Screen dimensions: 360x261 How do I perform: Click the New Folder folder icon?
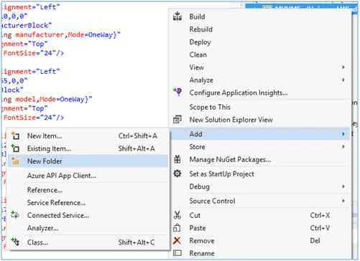pos(15,161)
